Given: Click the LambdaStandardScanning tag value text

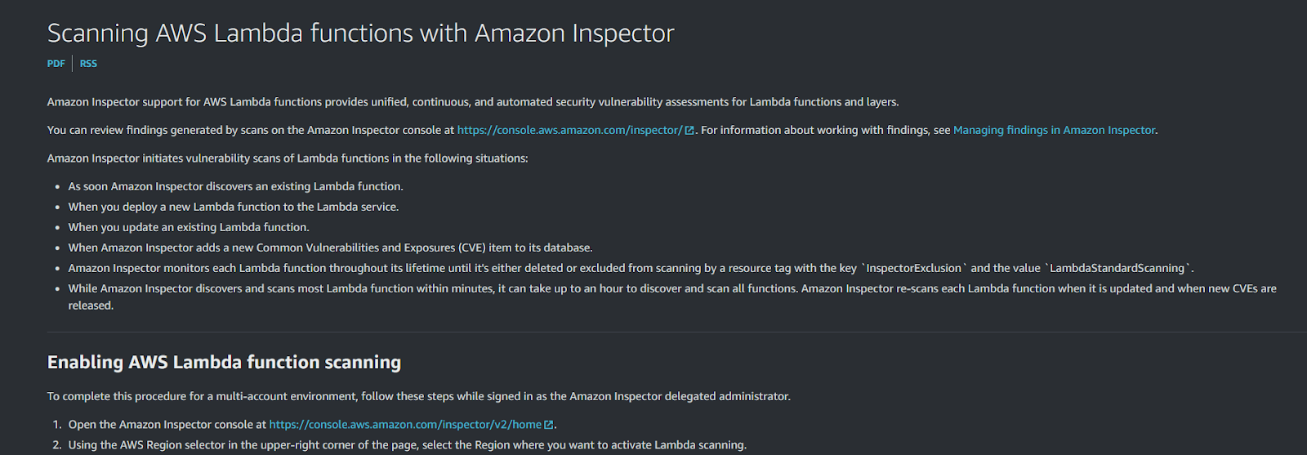Looking at the screenshot, I should [1117, 269].
